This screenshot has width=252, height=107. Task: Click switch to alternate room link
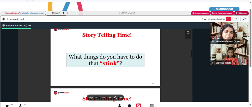[32, 13]
